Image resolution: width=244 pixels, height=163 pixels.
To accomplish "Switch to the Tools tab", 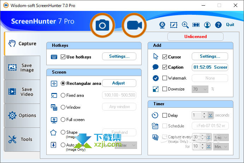I will tap(22, 139).
